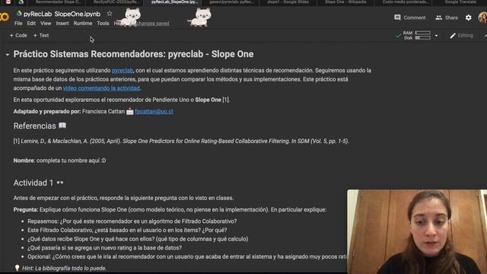This screenshot has width=487, height=274.
Task: Switch to the gasevi/pyreclab browser tab
Action: [x=231, y=2]
